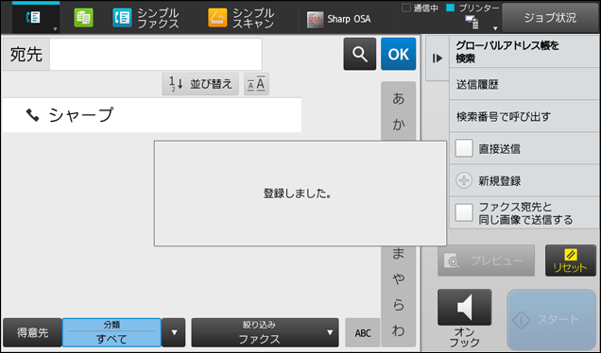The image size is (601, 353).
Task: Start the job with スタート button
Action: (x=551, y=319)
